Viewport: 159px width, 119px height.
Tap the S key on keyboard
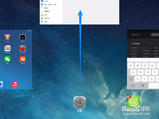coord(141,72)
